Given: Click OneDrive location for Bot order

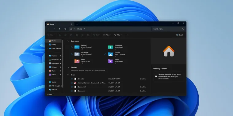Looking at the screenshot, I should tap(143, 79).
